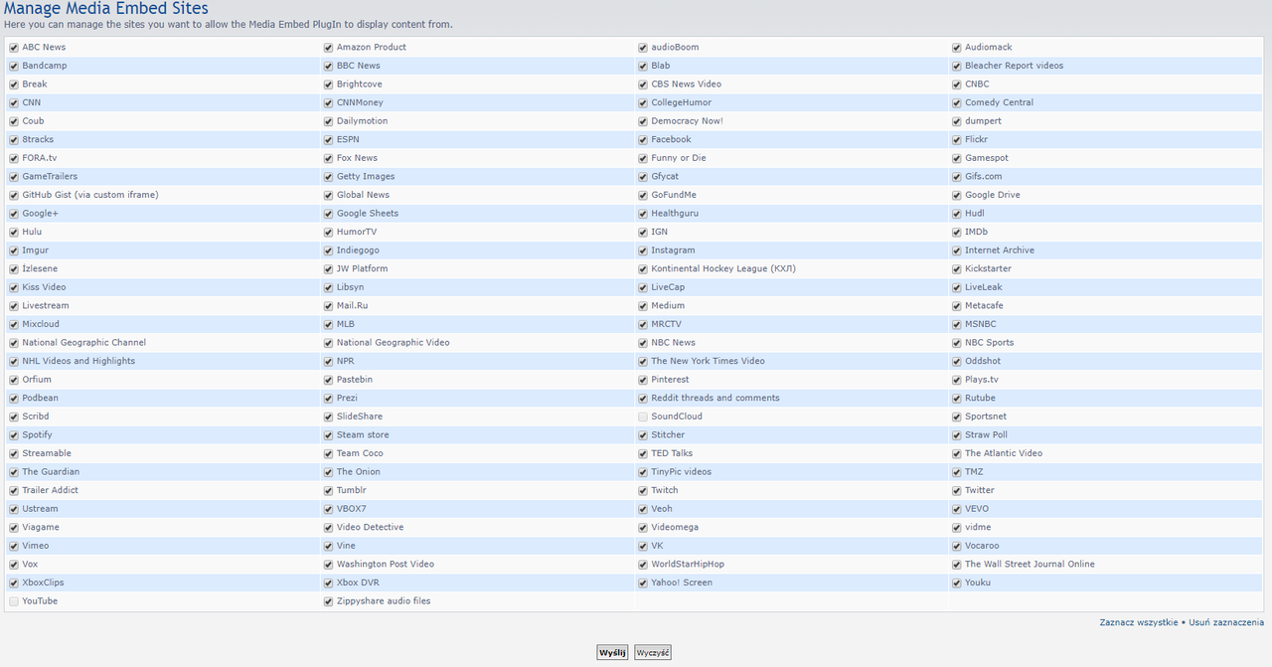Click the Washington Post Video label
This screenshot has width=1272, height=667.
(386, 564)
